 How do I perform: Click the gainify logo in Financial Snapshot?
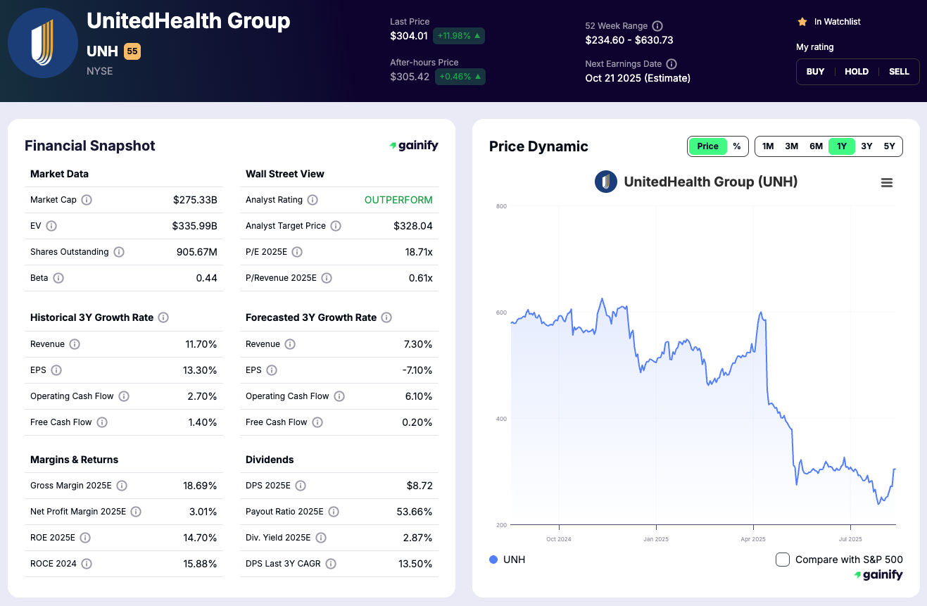(x=414, y=146)
